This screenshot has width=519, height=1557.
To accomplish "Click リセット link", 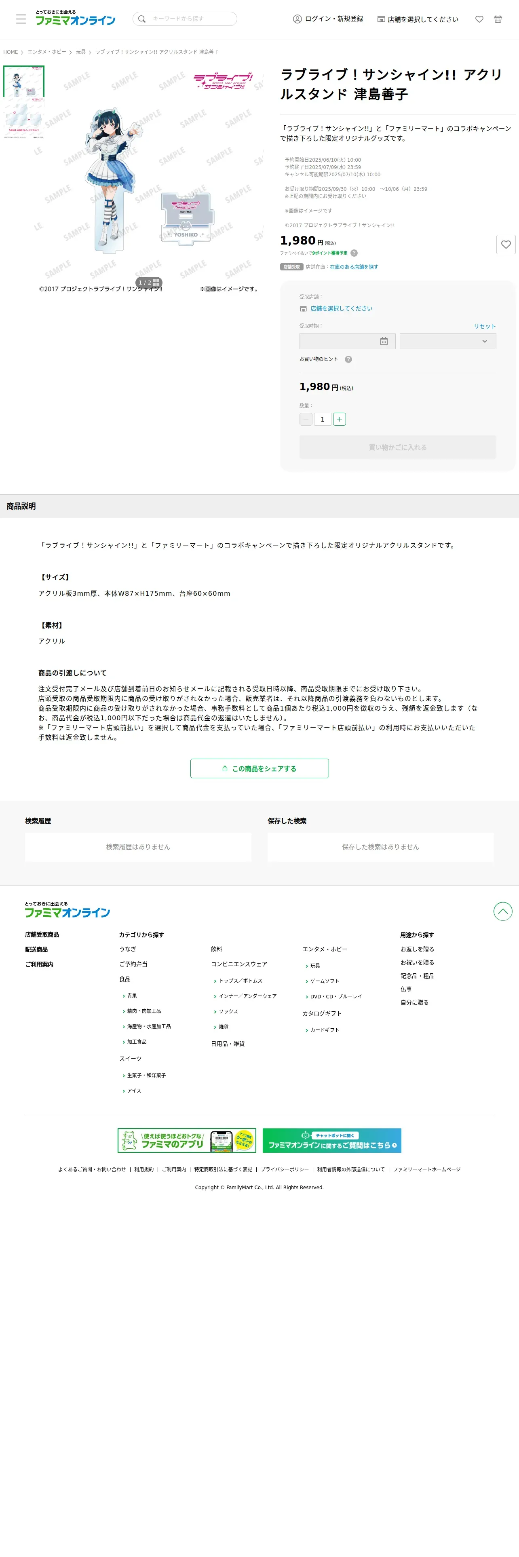I will click(485, 326).
